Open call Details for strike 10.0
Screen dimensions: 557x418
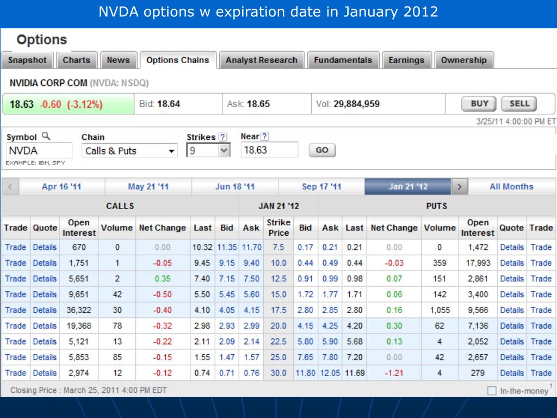45,263
